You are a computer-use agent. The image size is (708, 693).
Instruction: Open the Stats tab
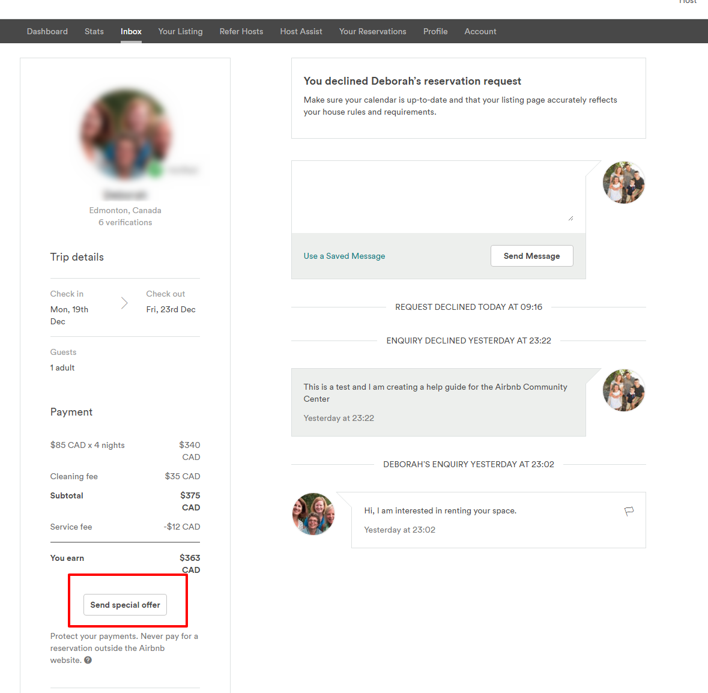(x=94, y=31)
